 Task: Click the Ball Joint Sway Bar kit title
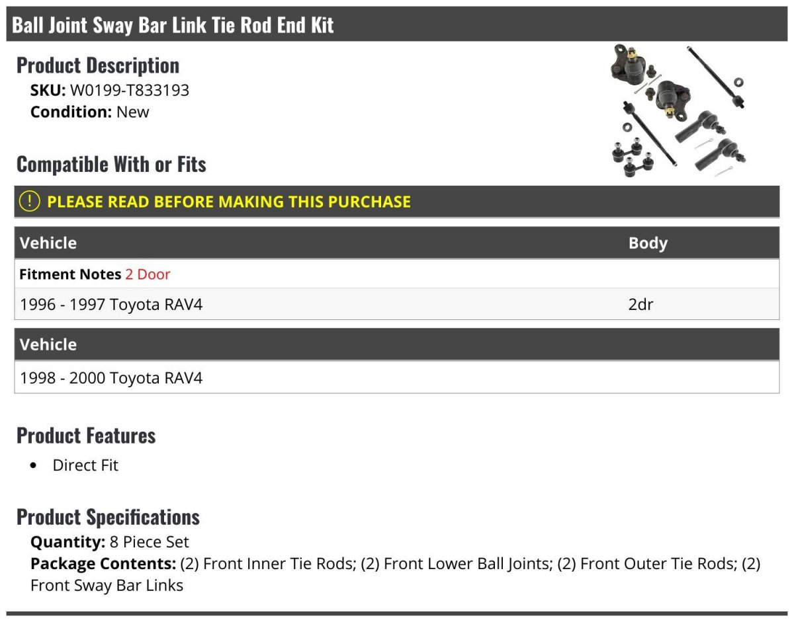[x=173, y=25]
